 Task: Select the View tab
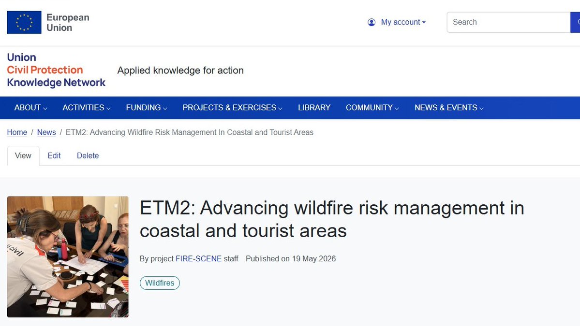pos(23,156)
